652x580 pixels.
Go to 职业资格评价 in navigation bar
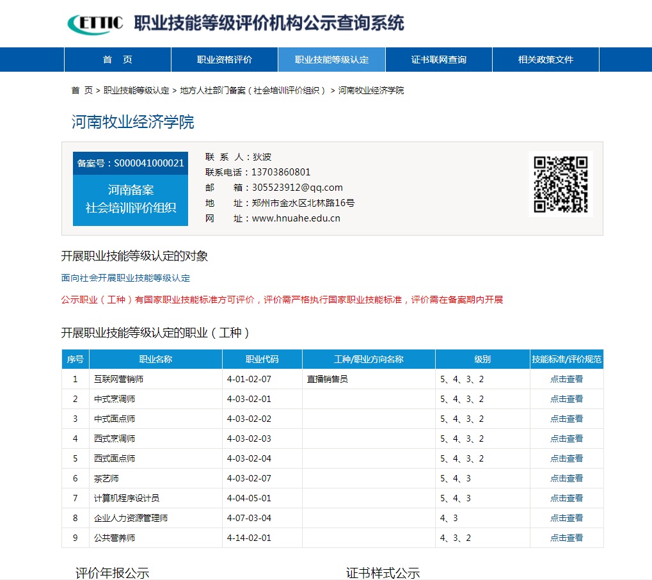coord(225,60)
